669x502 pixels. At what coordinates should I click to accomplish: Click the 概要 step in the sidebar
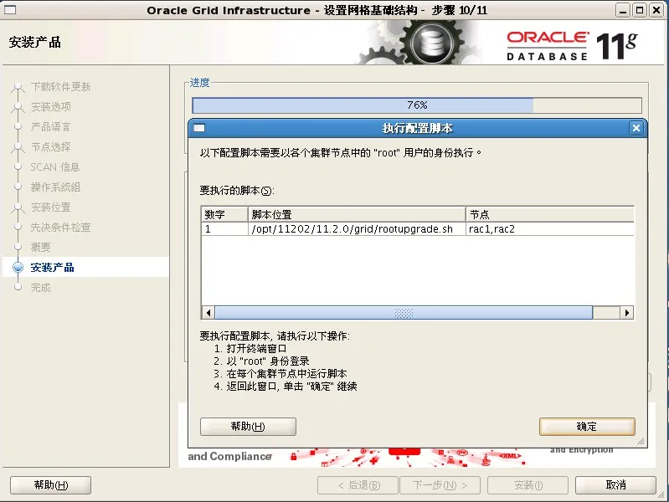coord(40,247)
